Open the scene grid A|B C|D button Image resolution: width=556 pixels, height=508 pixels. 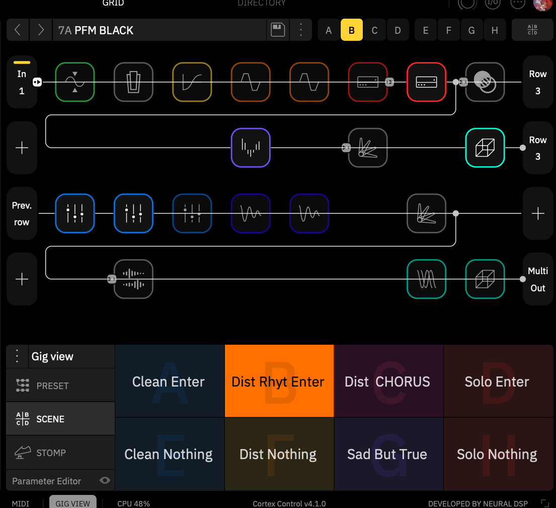pyautogui.click(x=532, y=30)
